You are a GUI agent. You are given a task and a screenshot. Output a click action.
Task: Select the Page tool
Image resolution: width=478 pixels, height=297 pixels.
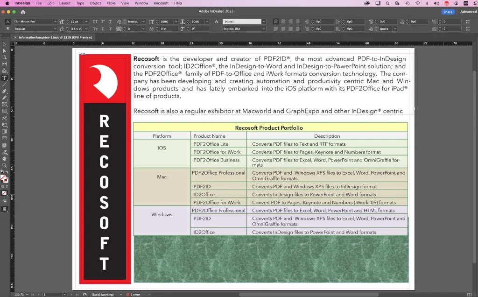tap(4, 57)
